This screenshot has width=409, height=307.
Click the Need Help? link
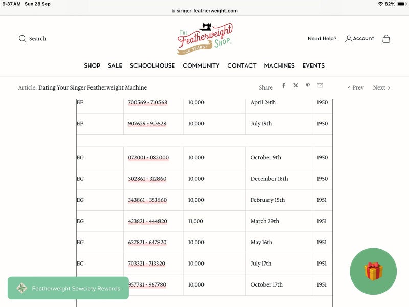[x=322, y=39]
